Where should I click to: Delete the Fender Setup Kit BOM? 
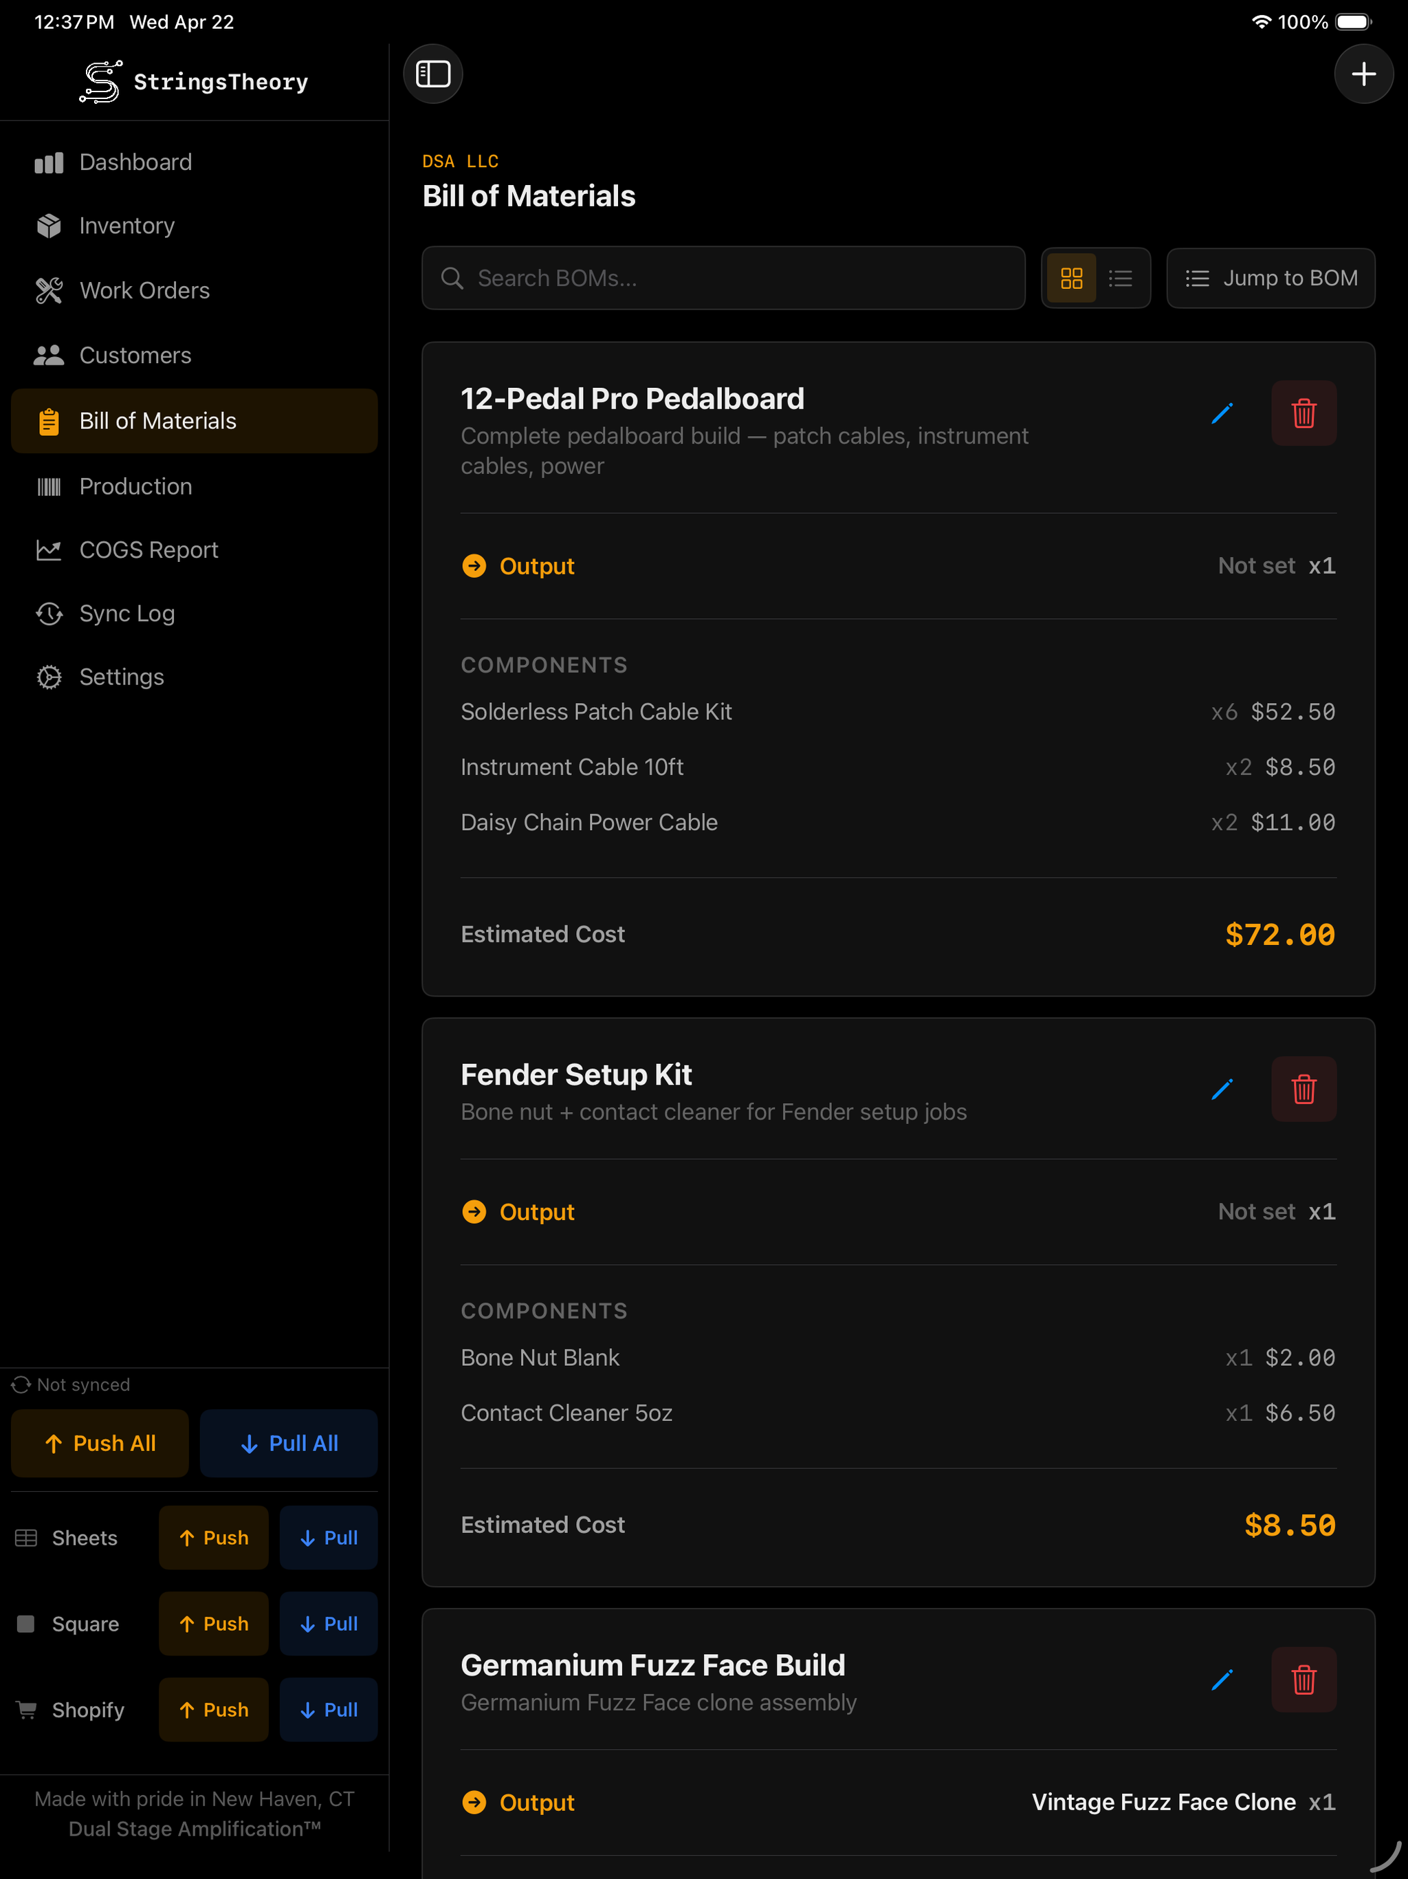click(1303, 1089)
